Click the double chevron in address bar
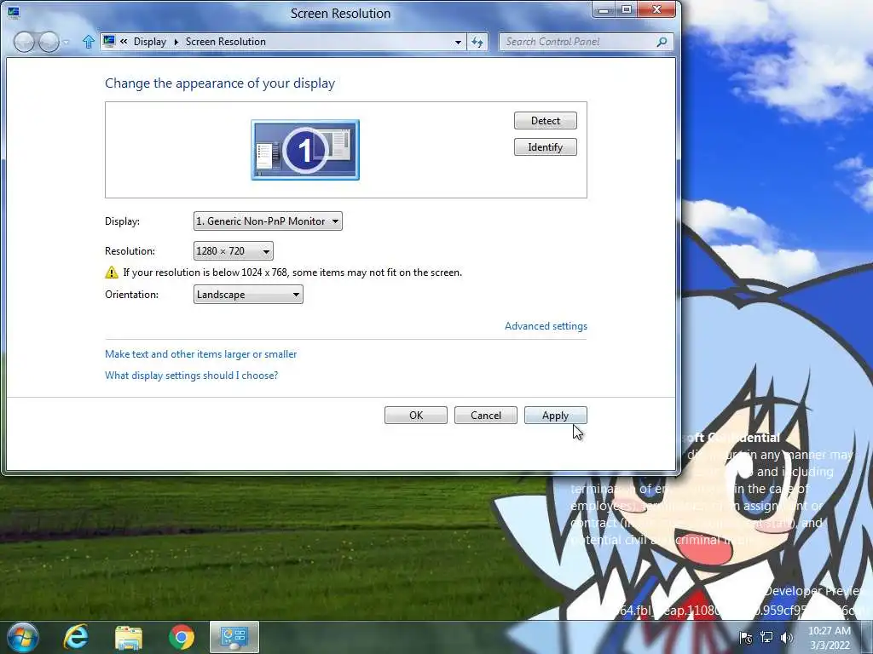The width and height of the screenshot is (873, 654). click(x=124, y=41)
